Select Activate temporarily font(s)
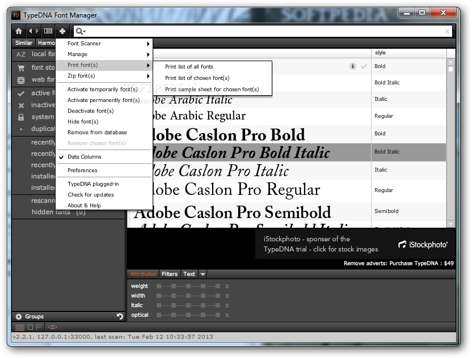The image size is (472, 358). (x=102, y=89)
